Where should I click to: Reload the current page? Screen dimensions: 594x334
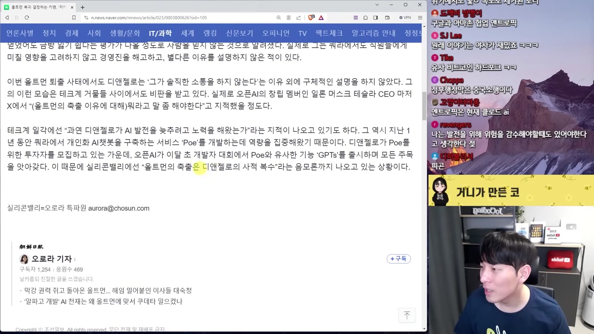click(x=27, y=18)
